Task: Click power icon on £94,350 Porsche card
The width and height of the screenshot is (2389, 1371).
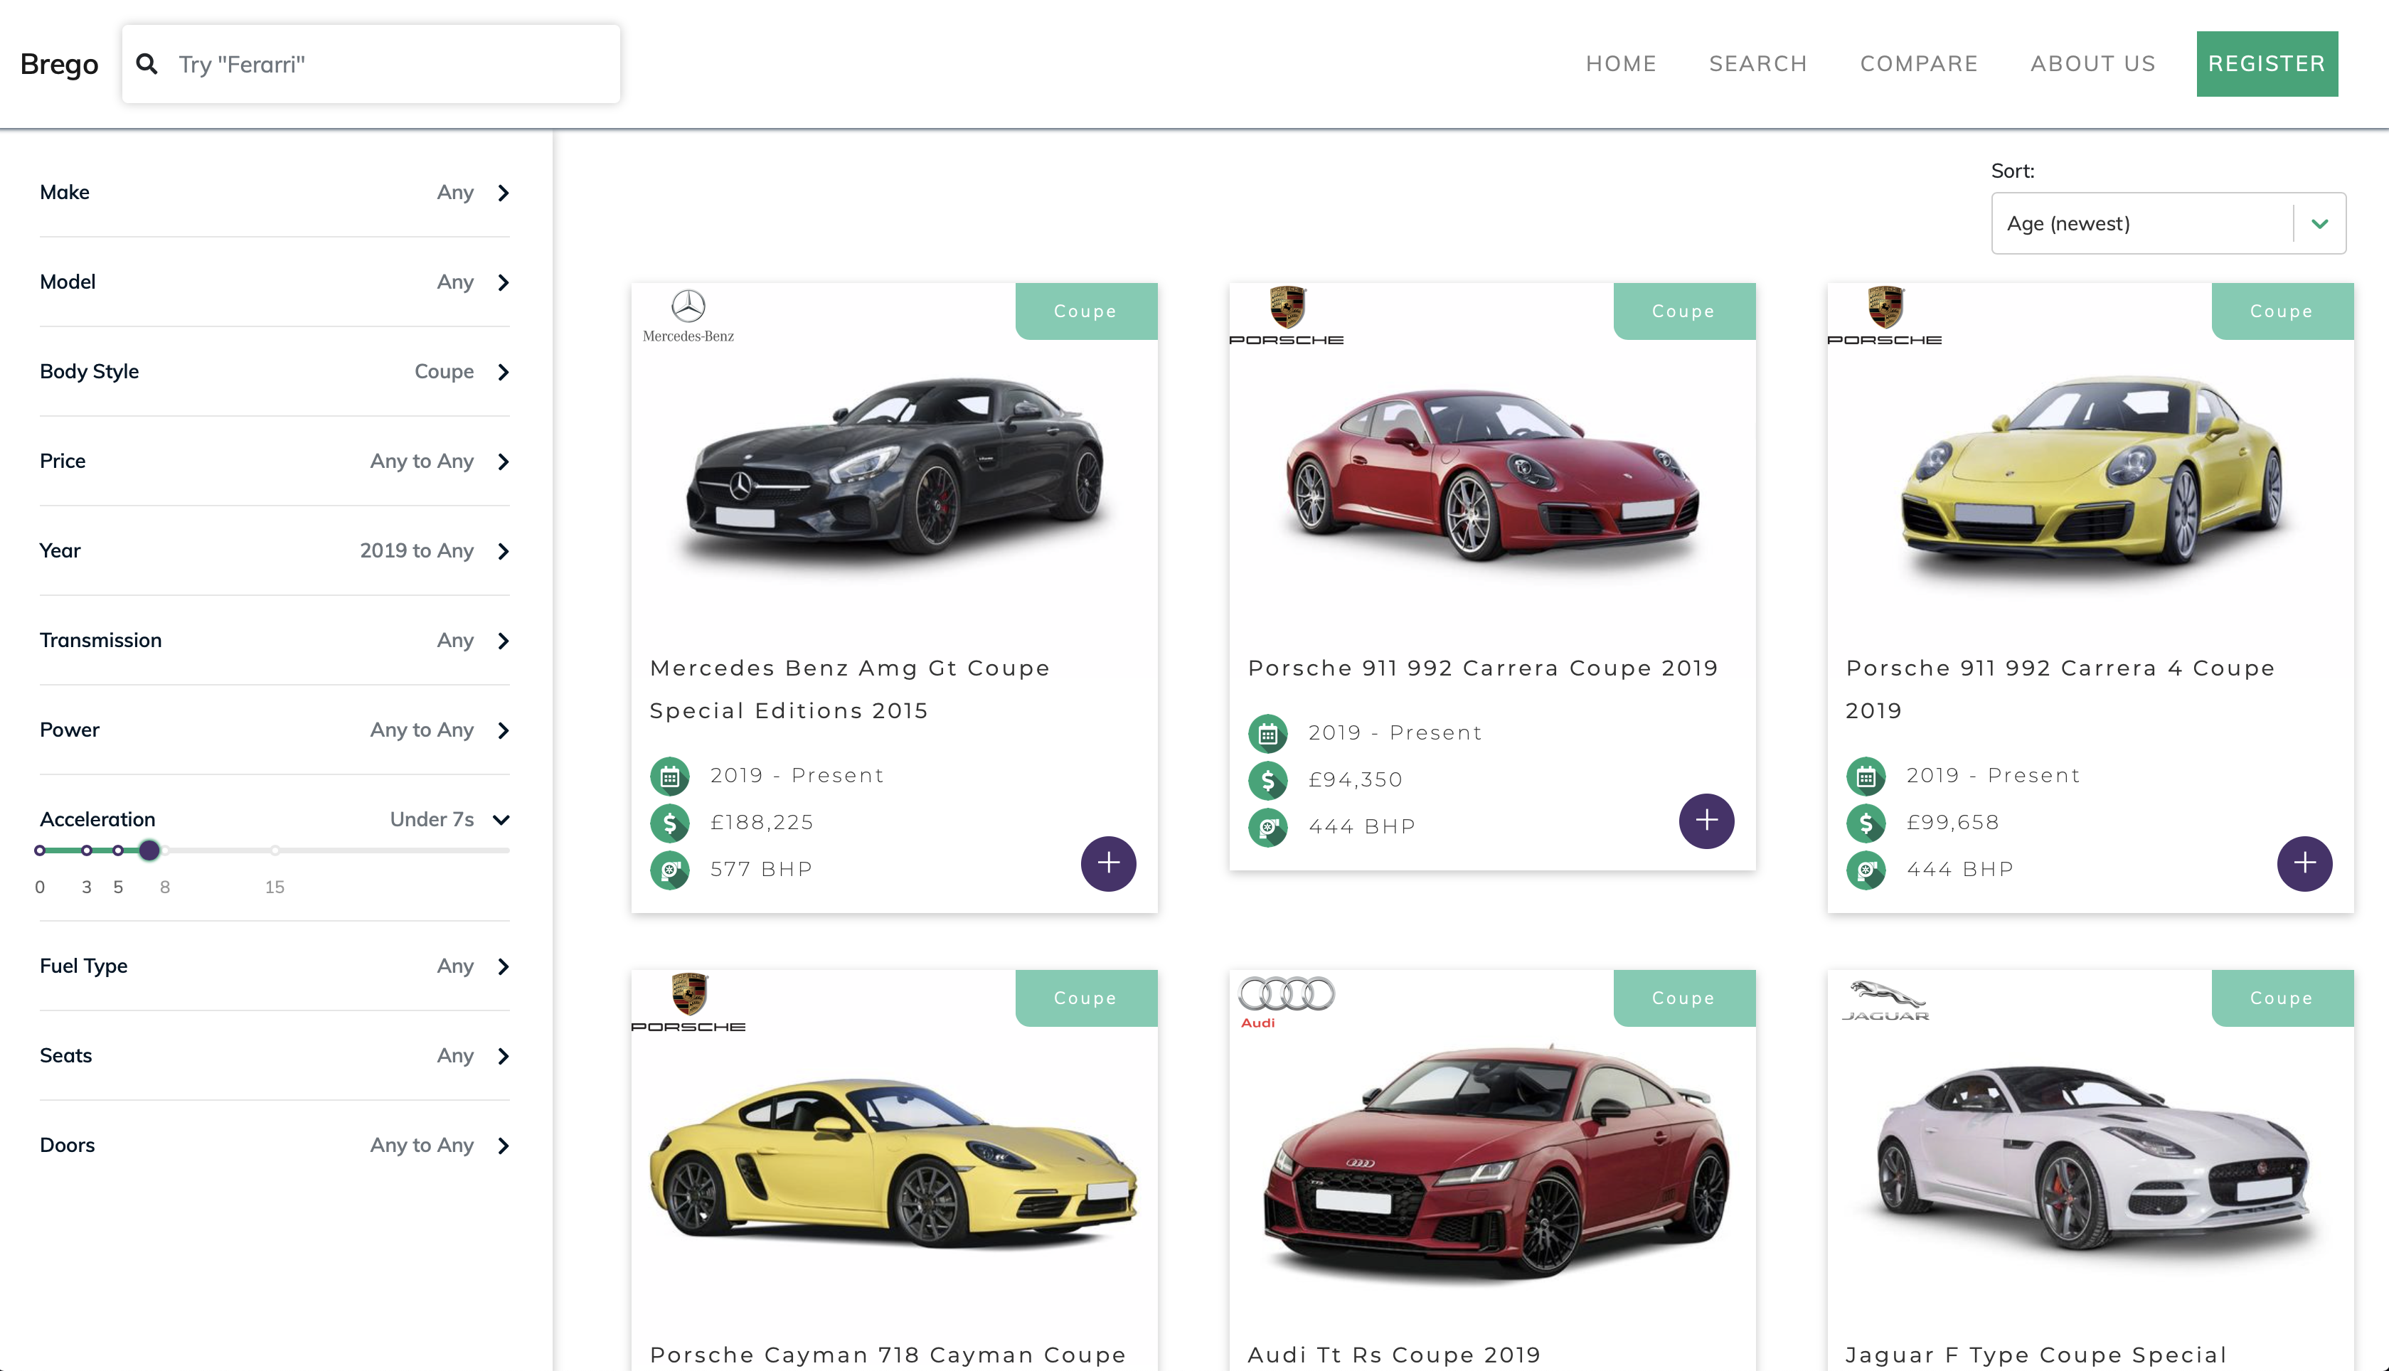Action: point(1267,828)
